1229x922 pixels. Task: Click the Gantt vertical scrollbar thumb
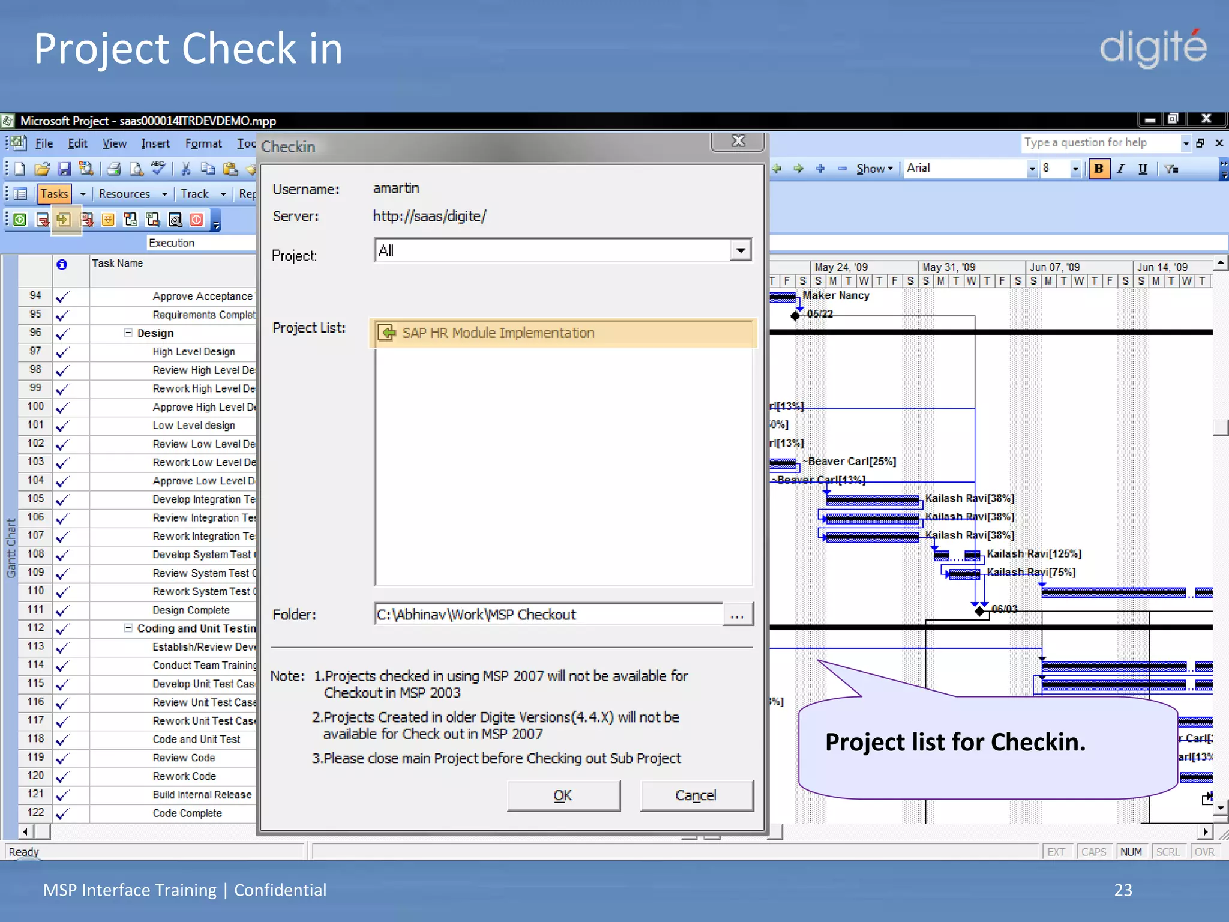click(1221, 427)
